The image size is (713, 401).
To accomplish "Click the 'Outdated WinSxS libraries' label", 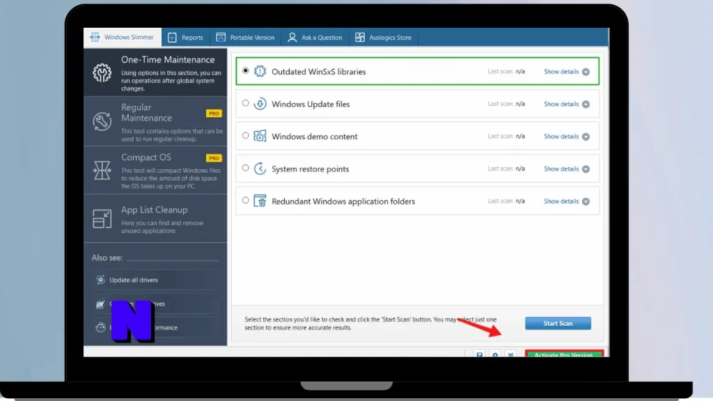I will [x=319, y=72].
